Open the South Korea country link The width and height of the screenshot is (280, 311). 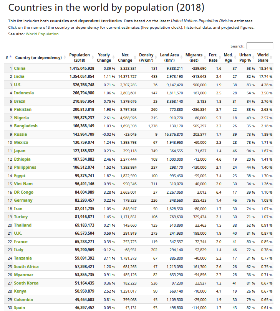click(x=26, y=283)
